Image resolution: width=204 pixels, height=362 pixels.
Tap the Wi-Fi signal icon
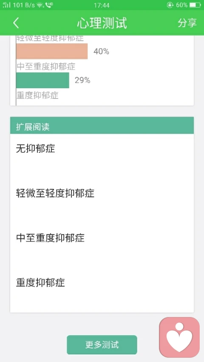[40, 5]
